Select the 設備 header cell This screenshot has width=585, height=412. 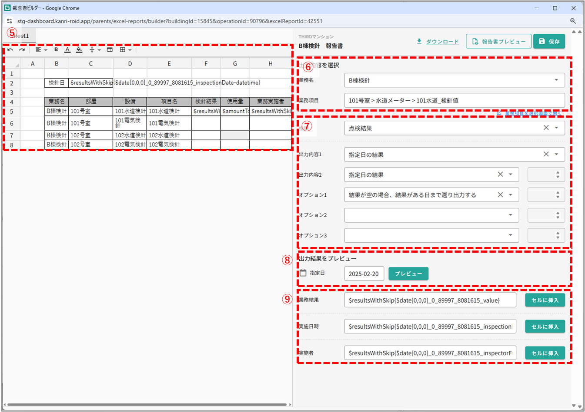(x=130, y=102)
